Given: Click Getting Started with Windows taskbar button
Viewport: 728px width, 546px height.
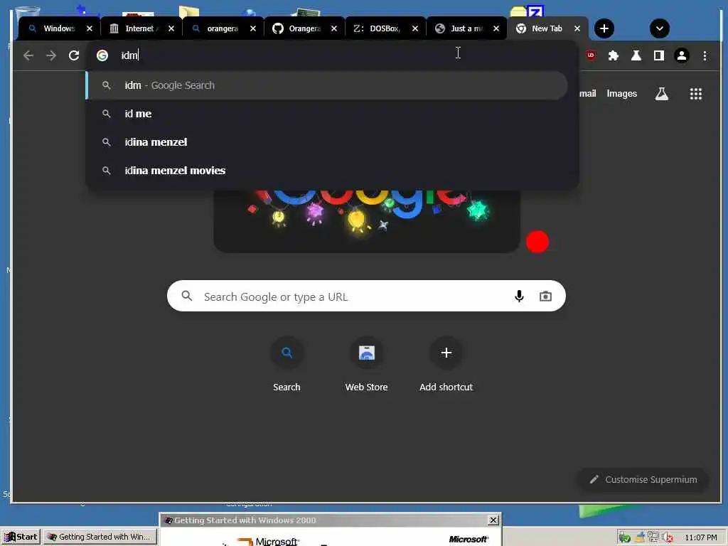Looking at the screenshot, I should (101, 537).
